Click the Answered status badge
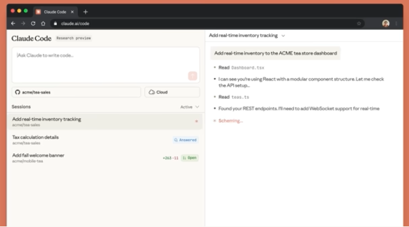The image size is (409, 227). [186, 140]
